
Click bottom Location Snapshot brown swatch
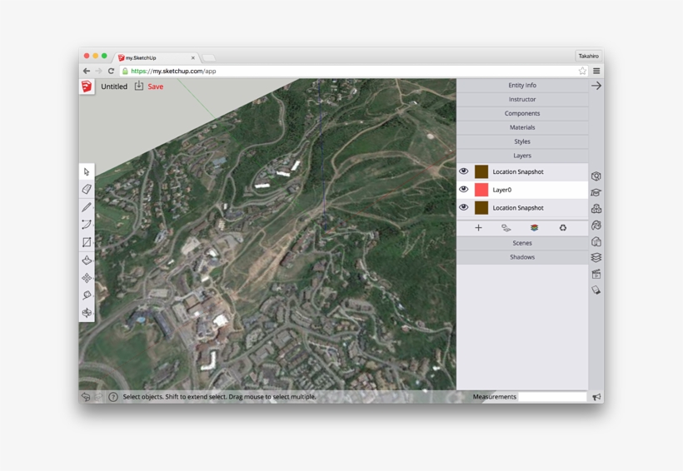481,208
